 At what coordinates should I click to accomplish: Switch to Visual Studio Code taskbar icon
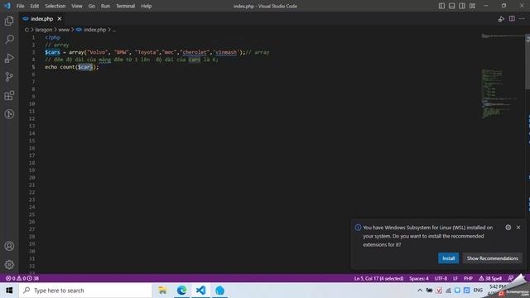pos(200,291)
